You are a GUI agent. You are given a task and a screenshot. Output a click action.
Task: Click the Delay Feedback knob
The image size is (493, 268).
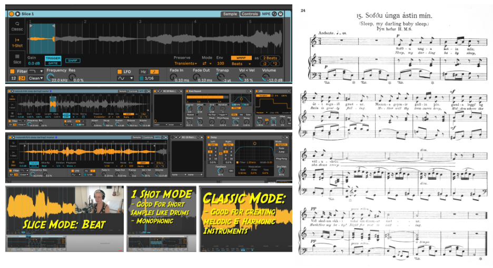click(220, 171)
